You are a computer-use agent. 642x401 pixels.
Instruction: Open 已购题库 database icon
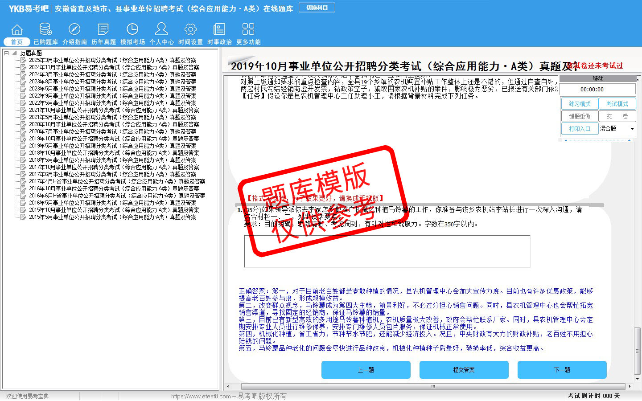(45, 30)
